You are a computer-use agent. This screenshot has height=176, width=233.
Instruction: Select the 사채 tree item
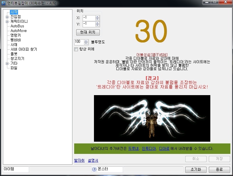point(14,45)
